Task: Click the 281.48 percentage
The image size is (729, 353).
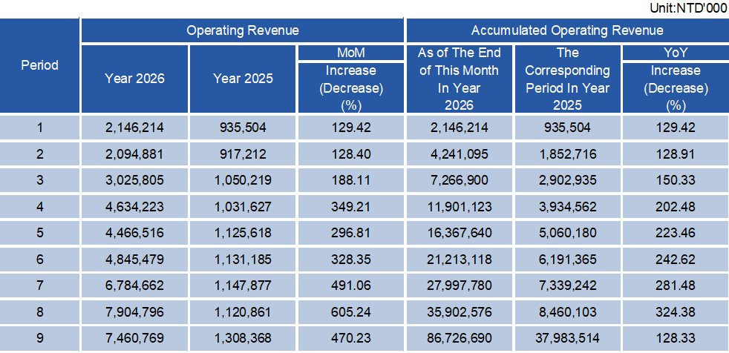Action: pyautogui.click(x=676, y=286)
